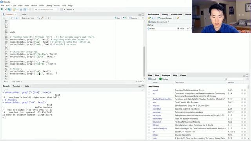The height and width of the screenshot is (141, 251).
Task: Click the Load workspace folder icon in Environment
Action: tap(149, 18)
